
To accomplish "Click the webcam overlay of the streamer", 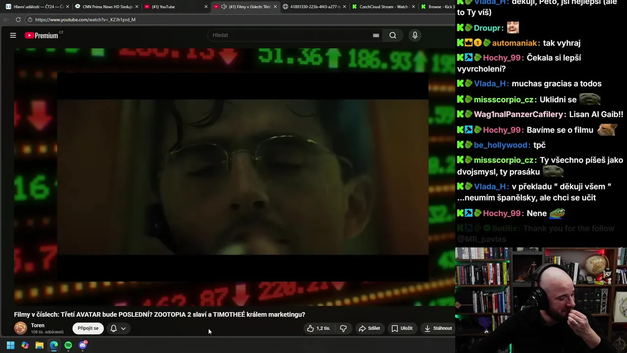I will tap(541, 300).
